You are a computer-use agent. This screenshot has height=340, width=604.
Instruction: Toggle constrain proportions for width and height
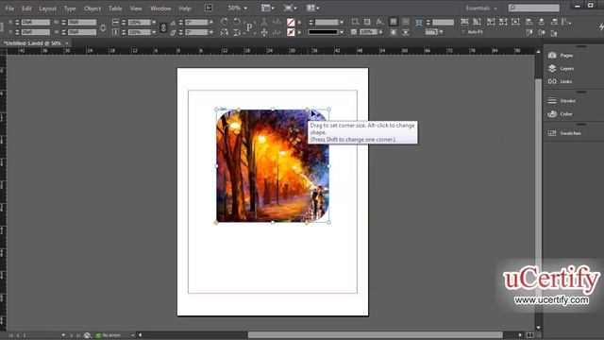pyautogui.click(x=103, y=27)
